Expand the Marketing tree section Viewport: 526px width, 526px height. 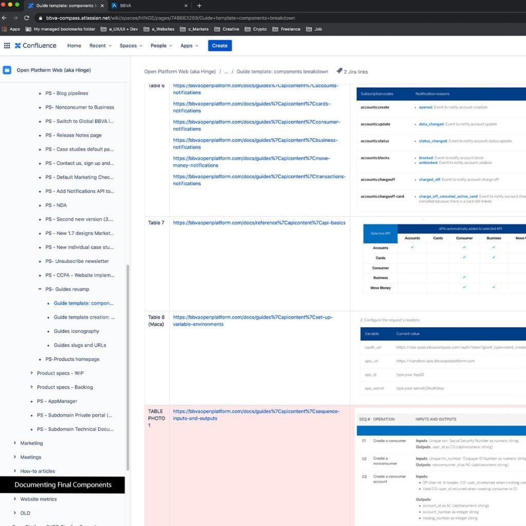click(15, 443)
